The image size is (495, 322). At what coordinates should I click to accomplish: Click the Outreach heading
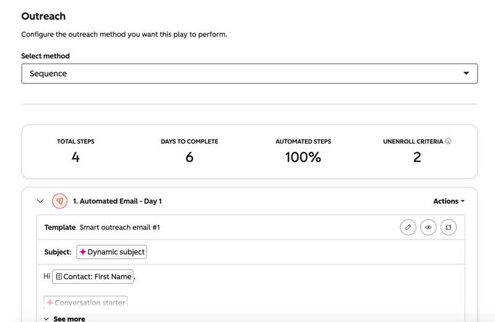(43, 16)
